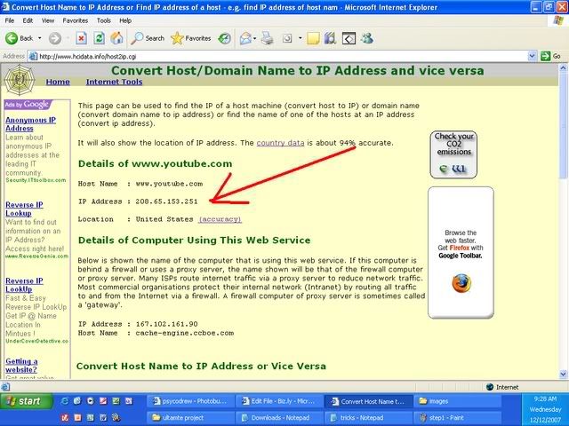Screen dimensions: 569x426
Task: Open the View menu
Action: [47, 20]
